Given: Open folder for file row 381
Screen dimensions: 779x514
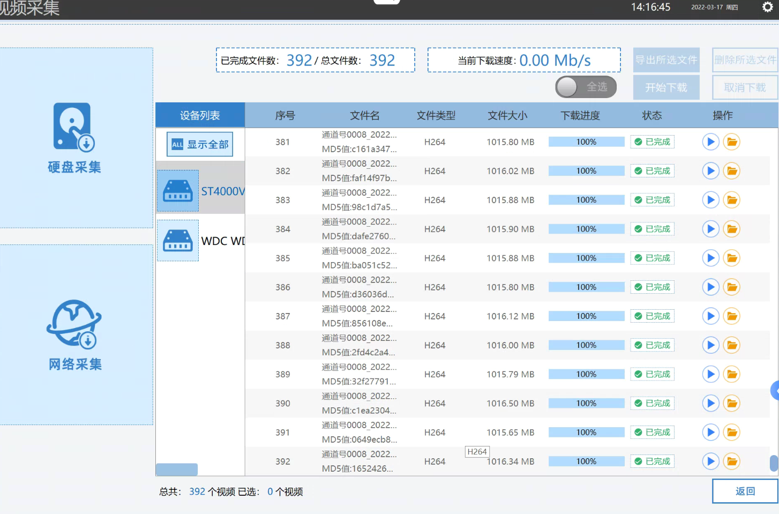Looking at the screenshot, I should pyautogui.click(x=732, y=142).
